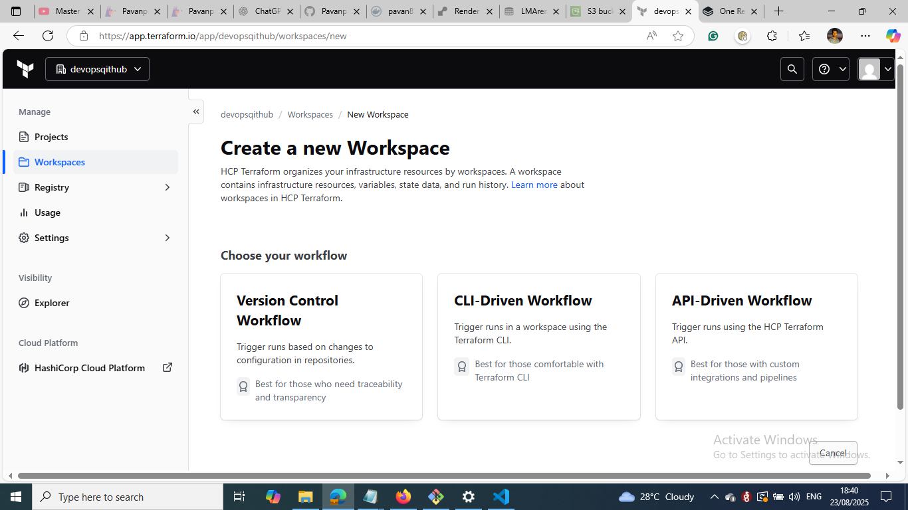
Task: Open the search icon in top bar
Action: click(792, 69)
